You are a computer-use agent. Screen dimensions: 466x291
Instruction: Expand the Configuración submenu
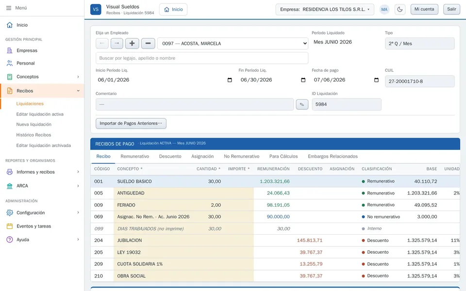click(x=78, y=212)
